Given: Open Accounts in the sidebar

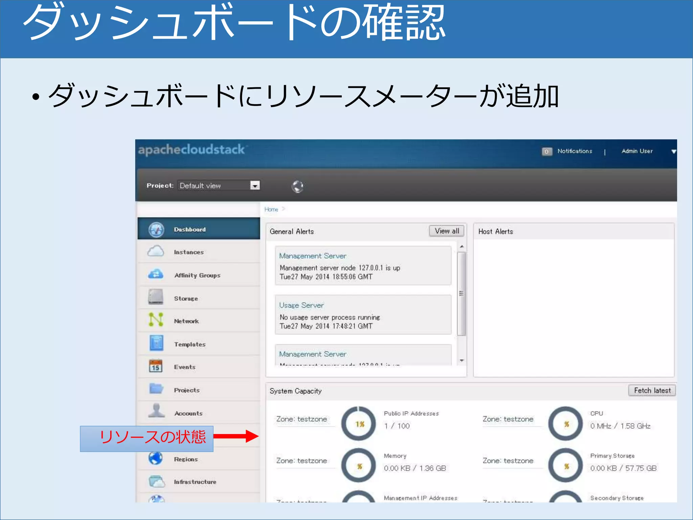Looking at the screenshot, I should pos(199,413).
